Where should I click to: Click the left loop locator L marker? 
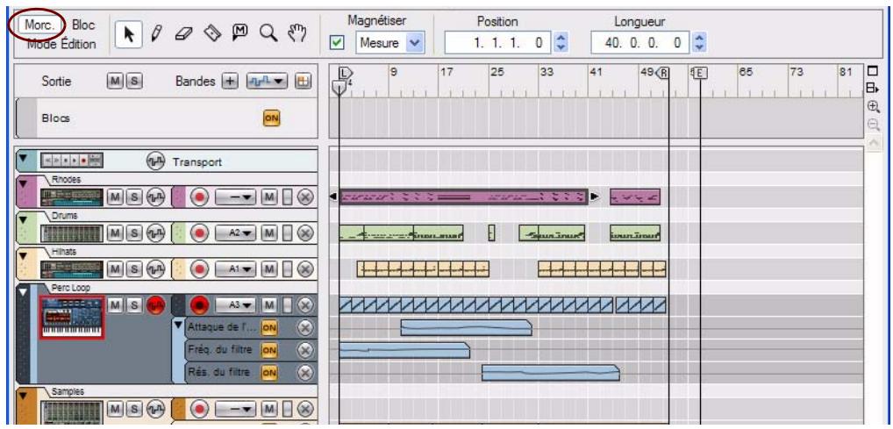(x=346, y=72)
